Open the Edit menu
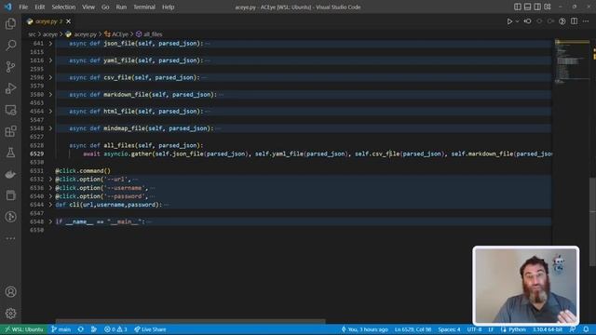 (39, 7)
